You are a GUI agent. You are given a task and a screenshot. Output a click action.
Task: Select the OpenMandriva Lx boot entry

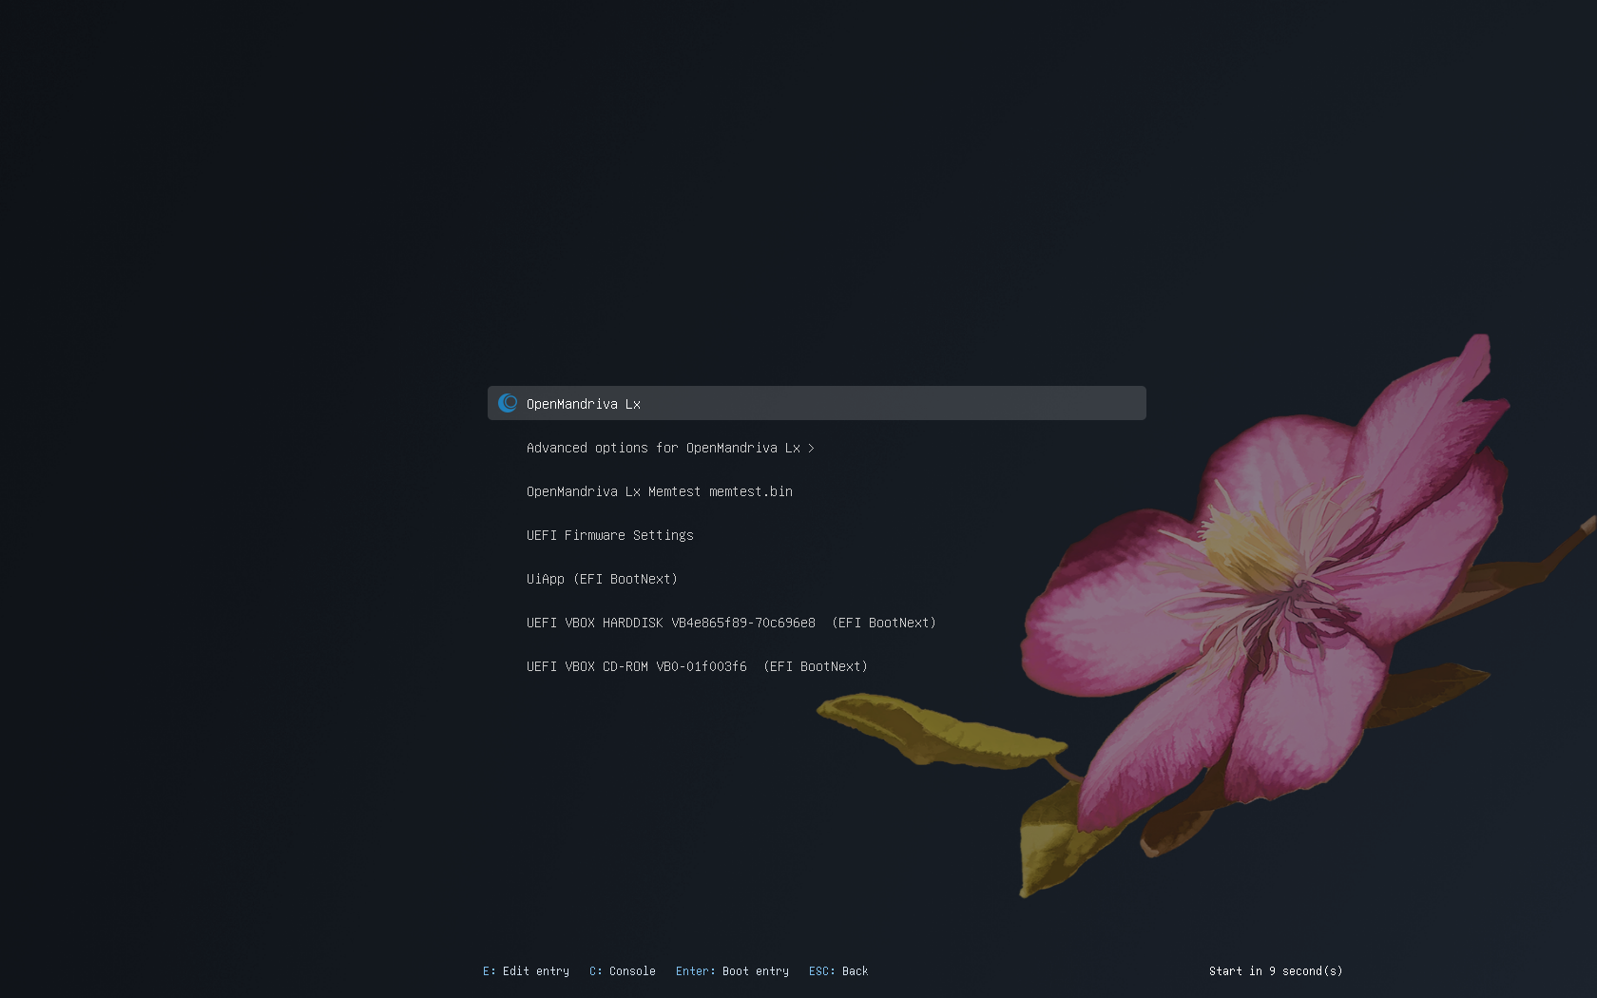click(x=817, y=403)
